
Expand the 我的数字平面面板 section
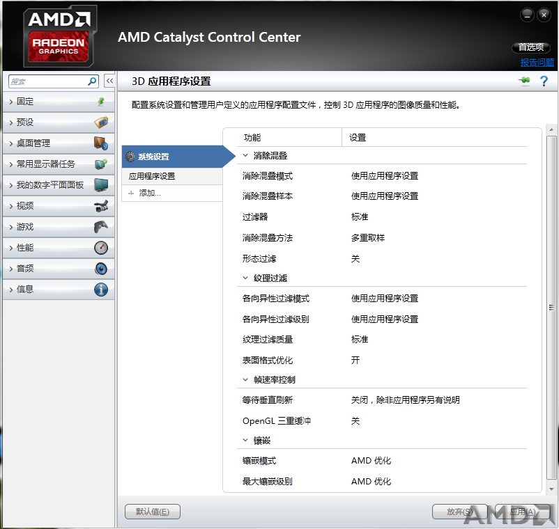tap(59, 185)
